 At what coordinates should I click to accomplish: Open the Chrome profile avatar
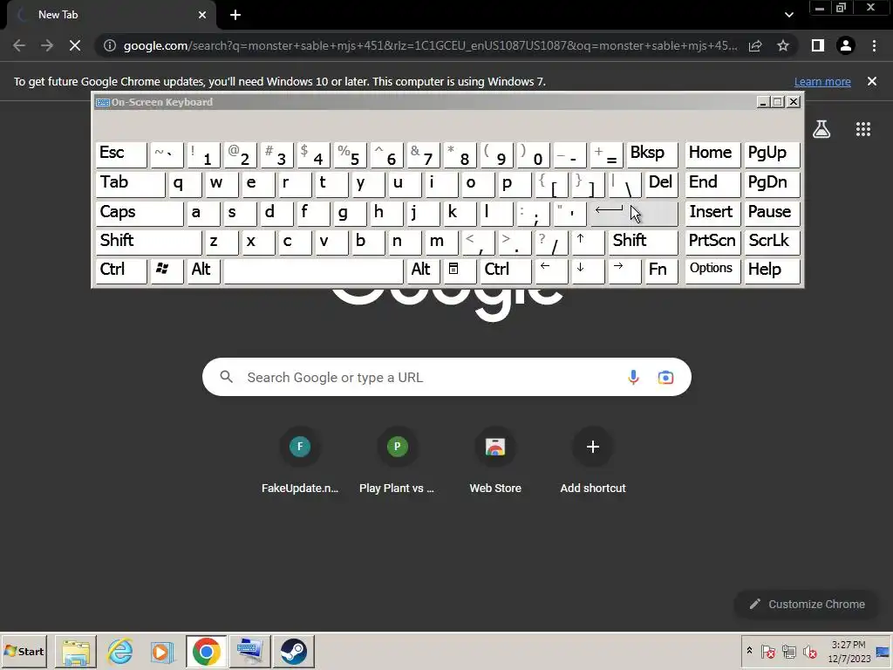click(x=846, y=45)
